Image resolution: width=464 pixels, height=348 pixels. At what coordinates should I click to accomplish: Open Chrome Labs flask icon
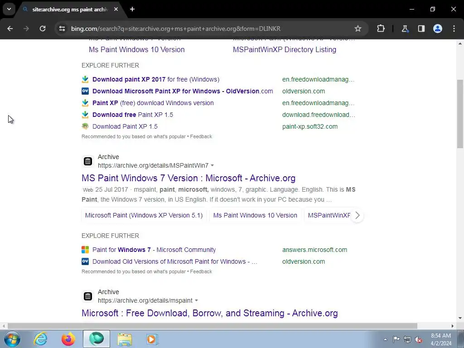pos(405,29)
